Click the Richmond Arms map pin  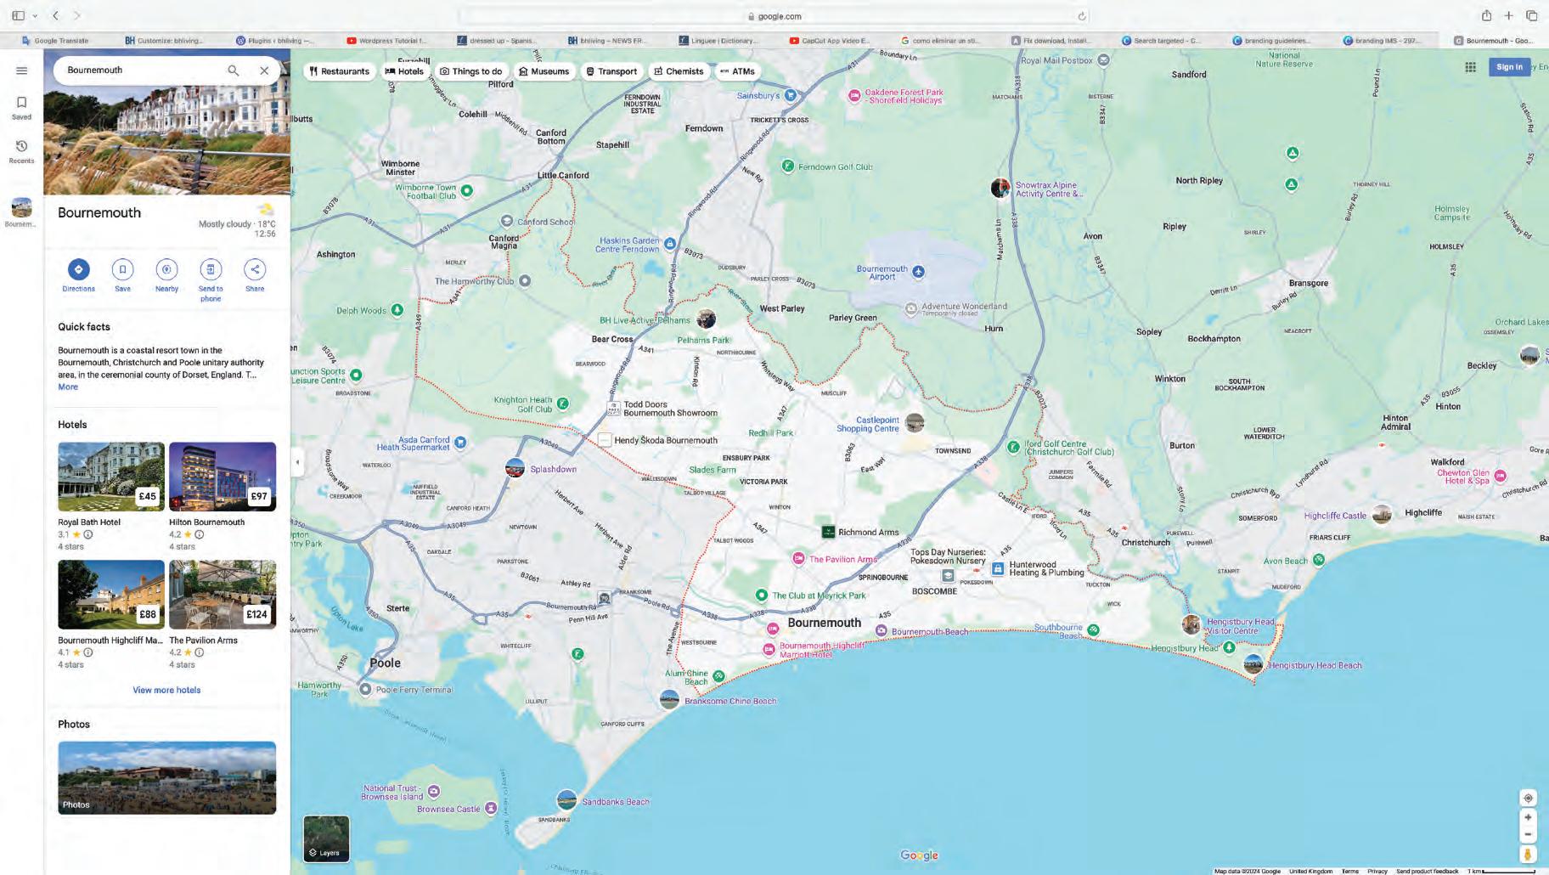coord(828,532)
